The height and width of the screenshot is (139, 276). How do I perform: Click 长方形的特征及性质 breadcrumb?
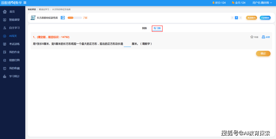tap(61, 9)
